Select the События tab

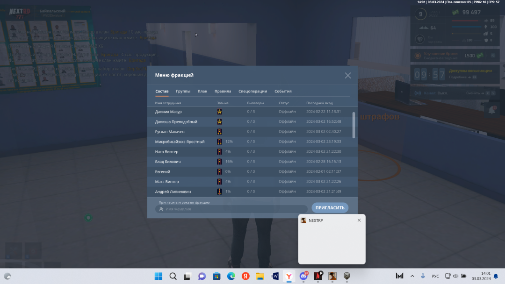[x=283, y=91]
